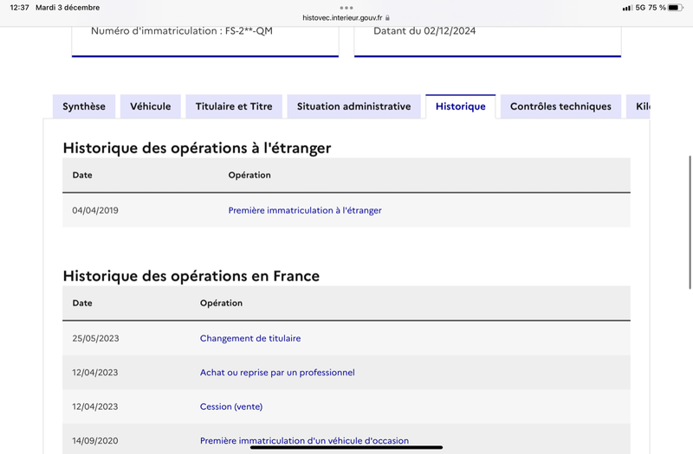Open the Titulaire et Titre tab

click(234, 106)
